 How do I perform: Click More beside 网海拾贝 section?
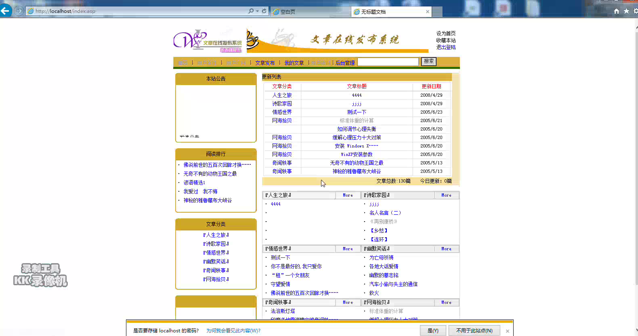click(x=446, y=303)
